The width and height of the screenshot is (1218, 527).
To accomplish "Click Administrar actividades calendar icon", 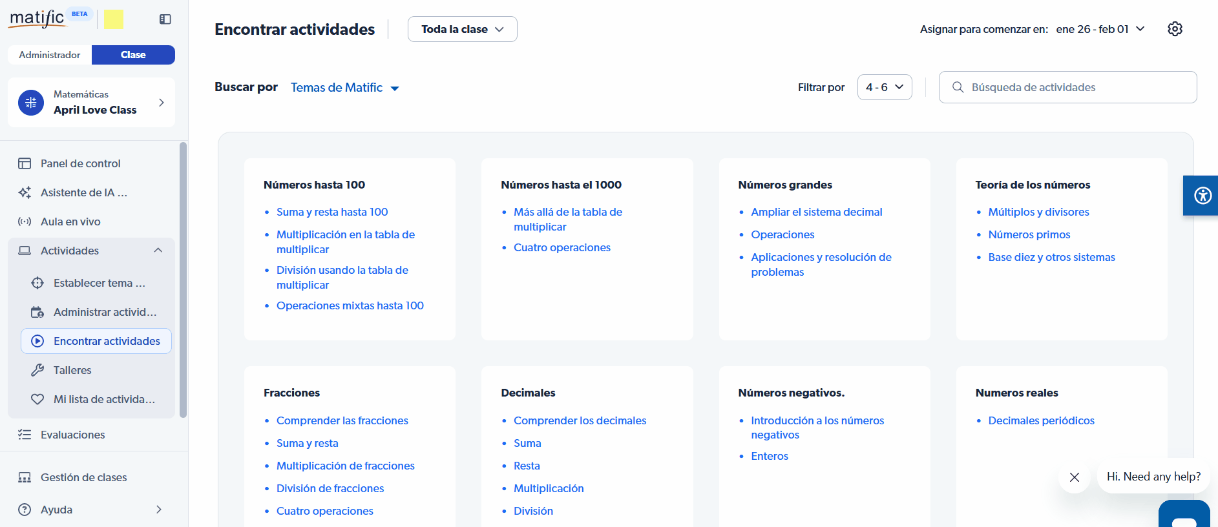I will (37, 312).
